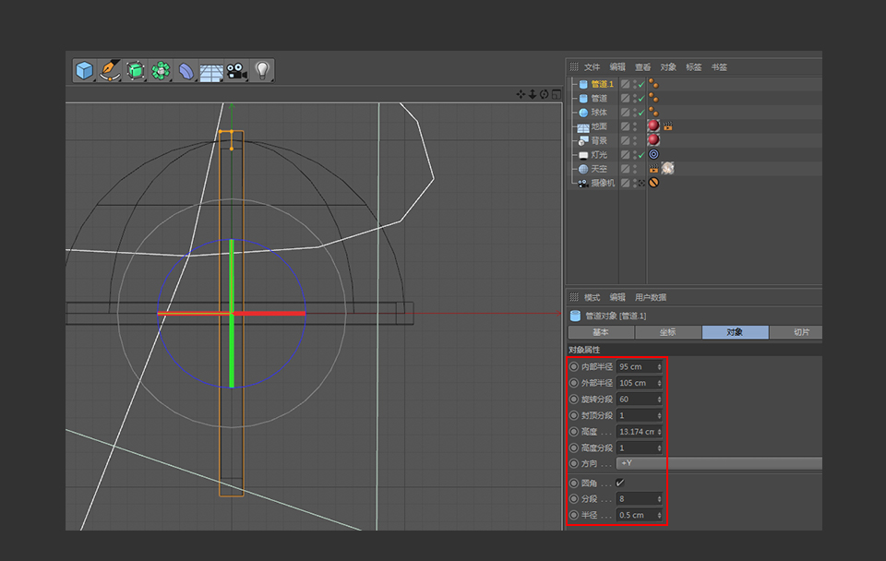The width and height of the screenshot is (886, 561).
Task: Open the floor environment tool
Action: pos(210,71)
